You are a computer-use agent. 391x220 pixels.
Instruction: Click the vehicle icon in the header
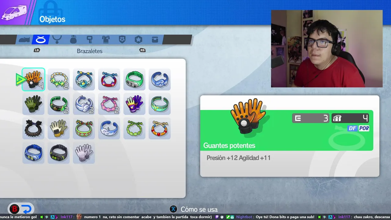click(x=14, y=13)
